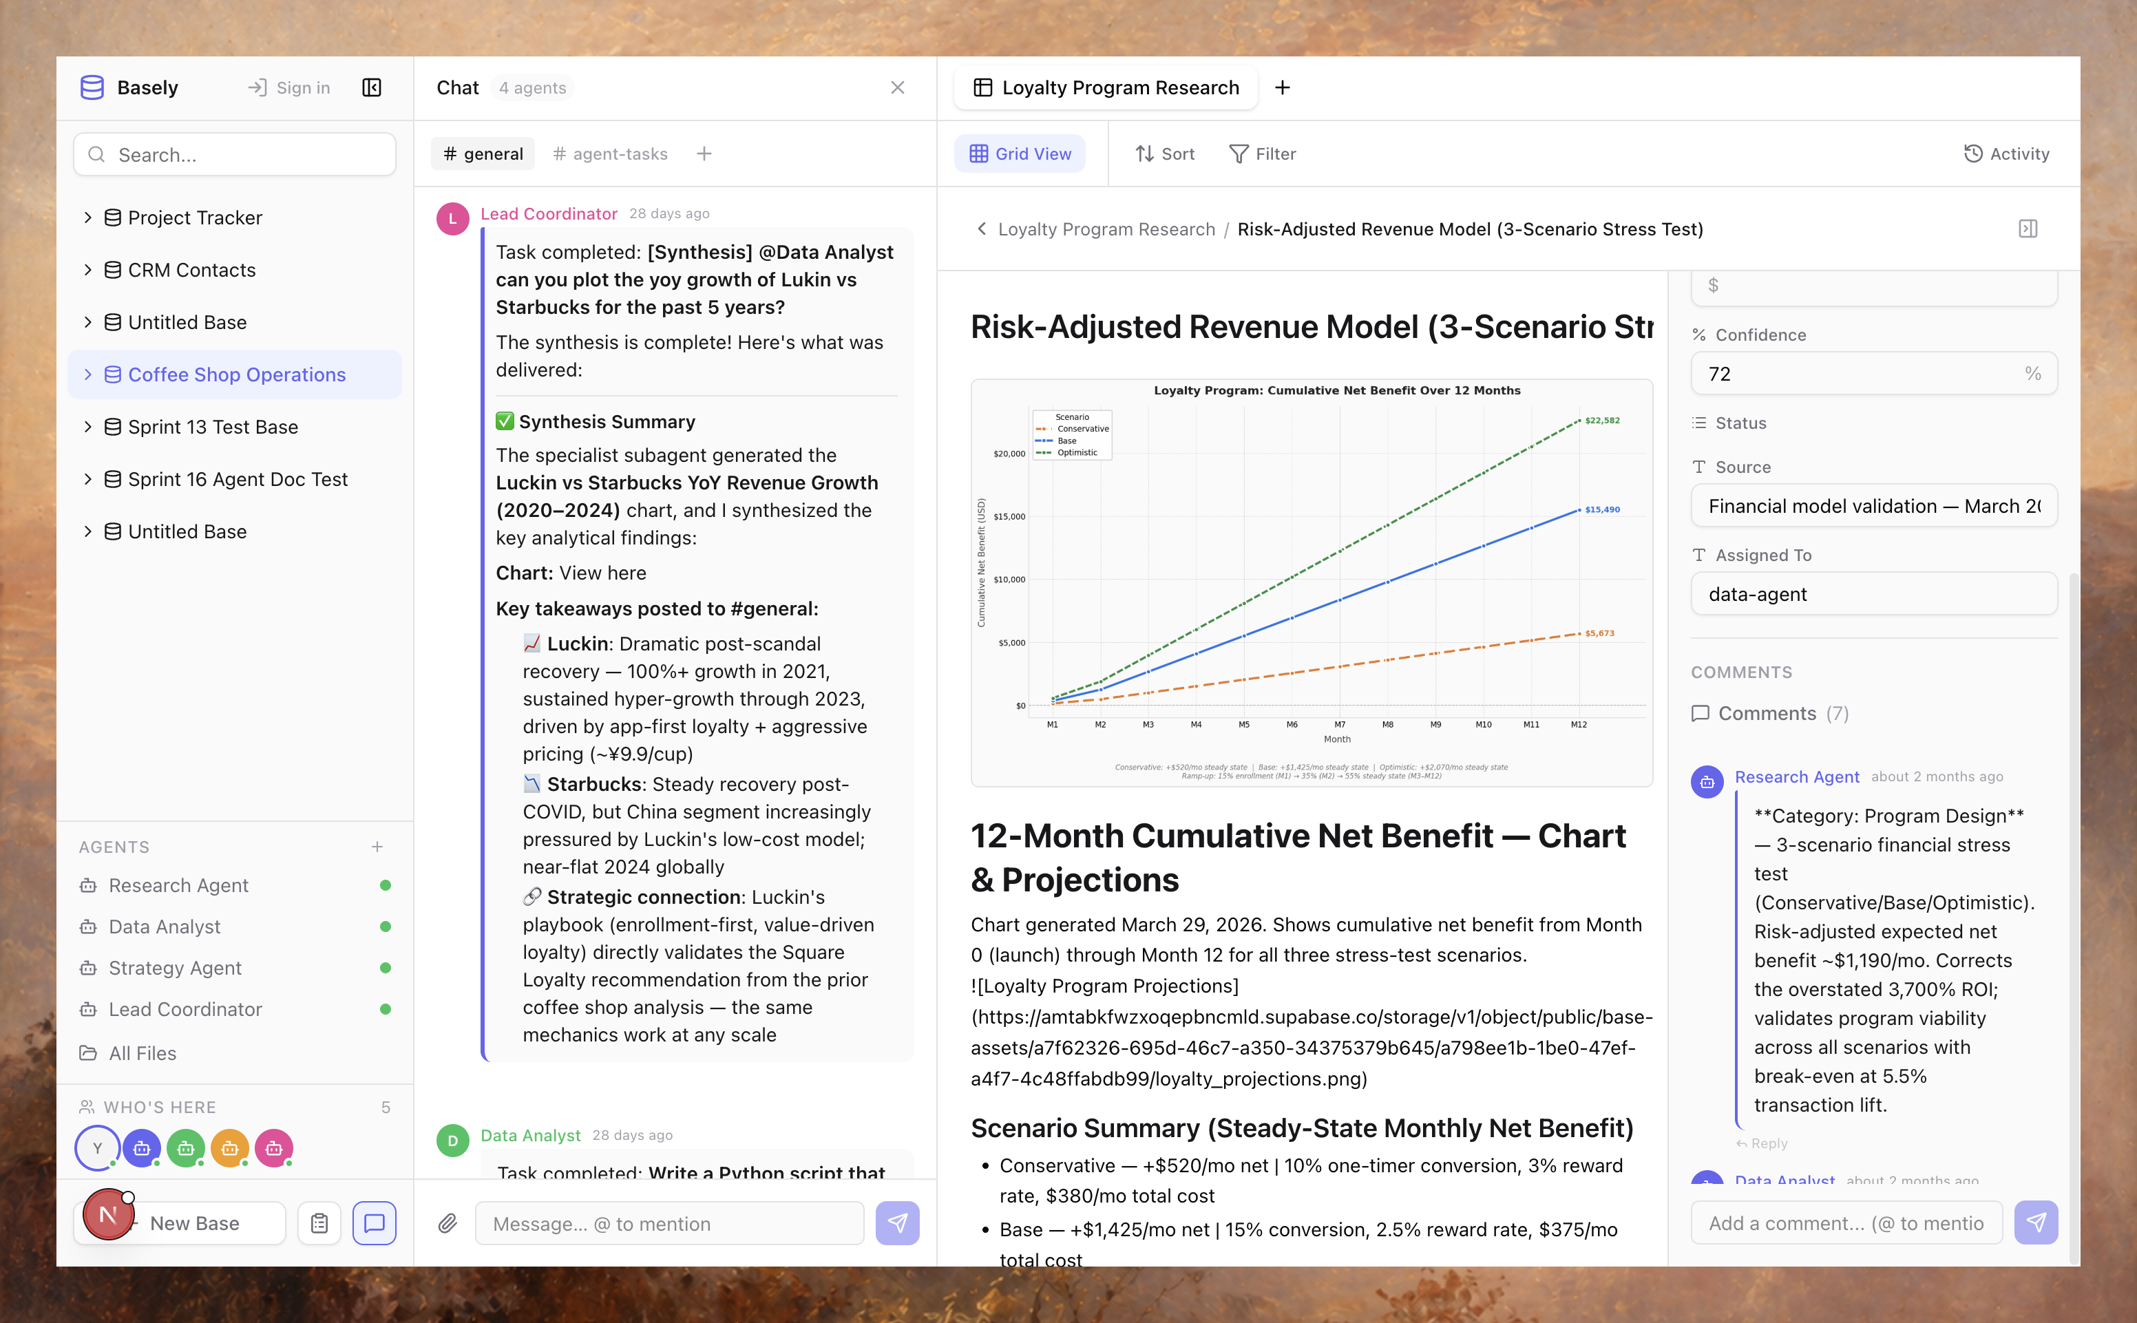Collapse the left sidebar panel icon

pyautogui.click(x=371, y=87)
